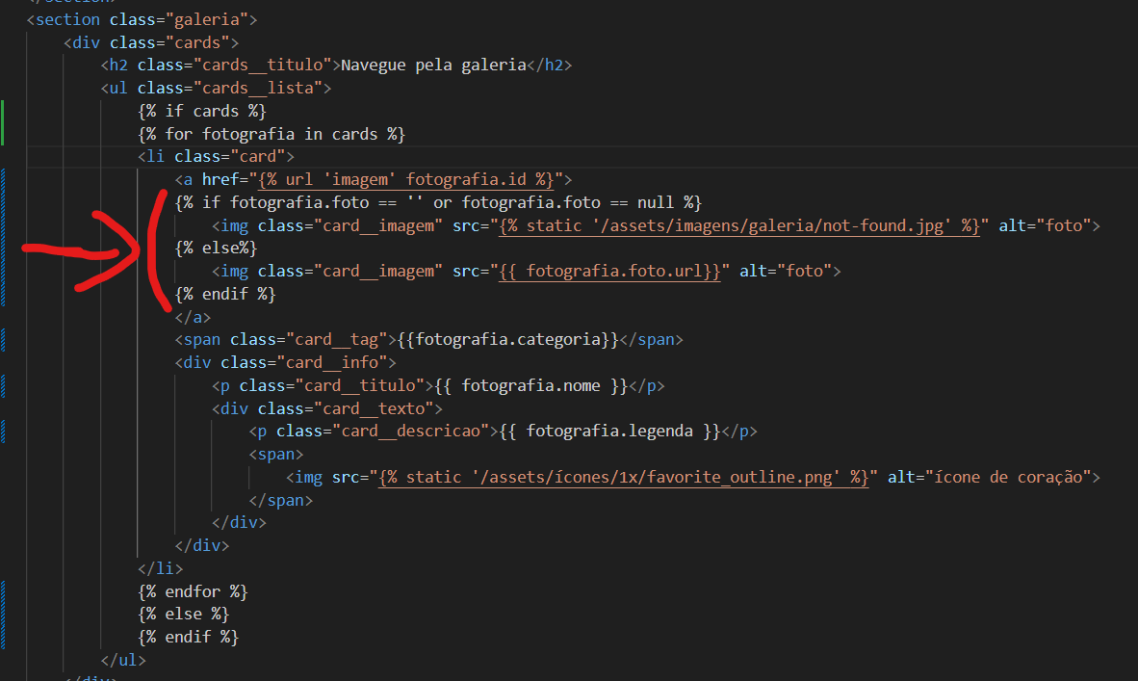Click the div class "card__texto" line
This screenshot has width=1138, height=681.
point(327,408)
